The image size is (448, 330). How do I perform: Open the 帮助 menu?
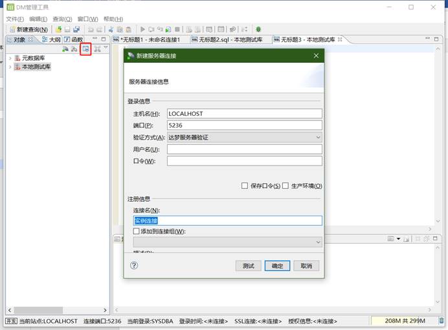113,19
